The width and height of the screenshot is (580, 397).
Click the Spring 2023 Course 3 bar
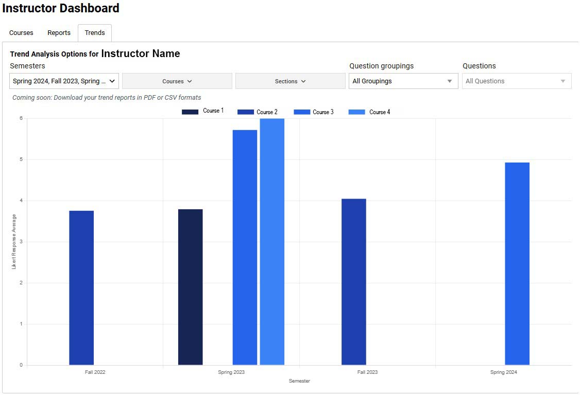[245, 247]
